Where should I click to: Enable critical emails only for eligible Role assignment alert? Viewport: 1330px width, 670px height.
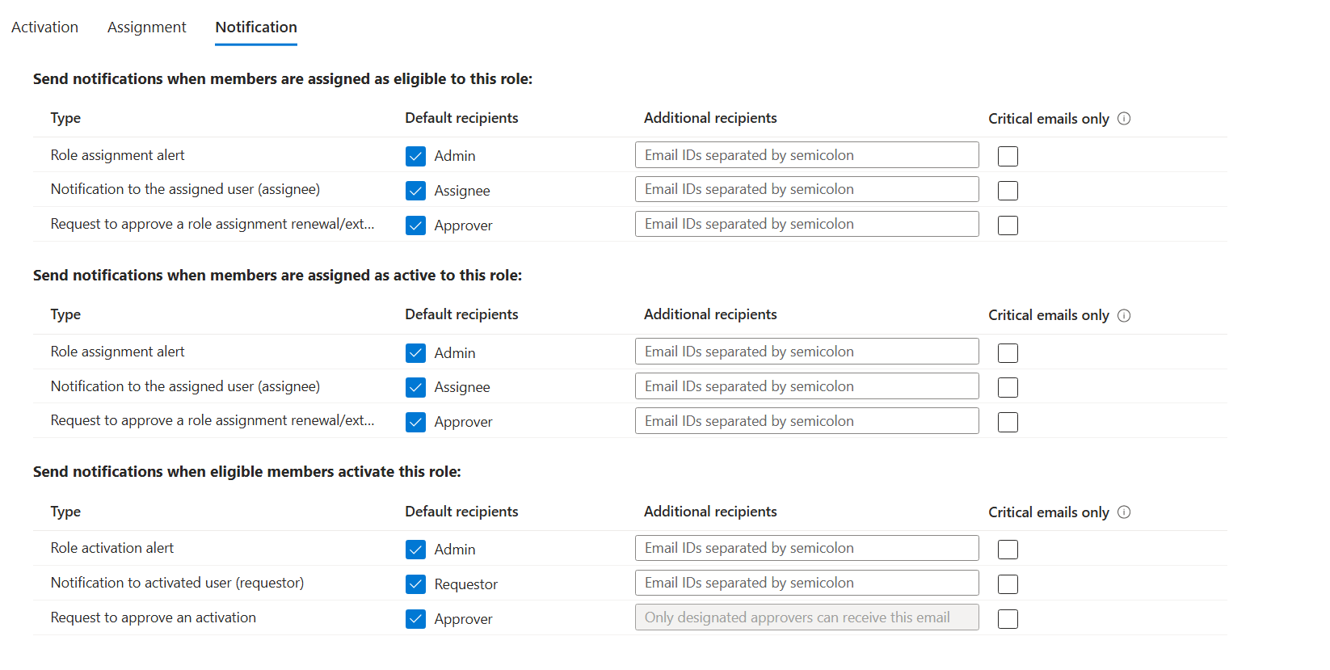point(1008,156)
